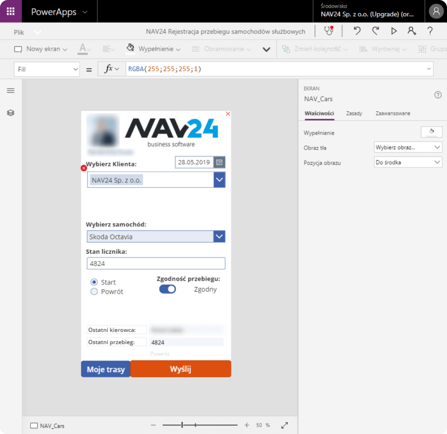Undo the last action
447x434 pixels.
(x=357, y=31)
